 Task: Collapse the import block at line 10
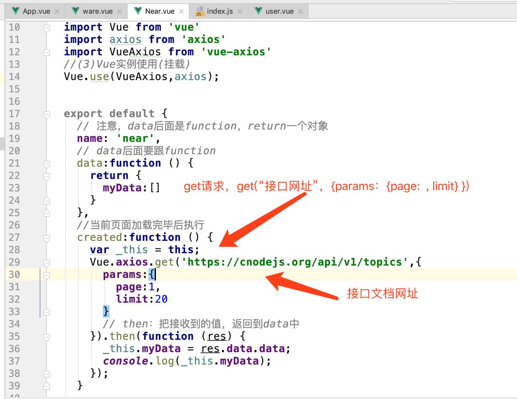click(x=47, y=28)
